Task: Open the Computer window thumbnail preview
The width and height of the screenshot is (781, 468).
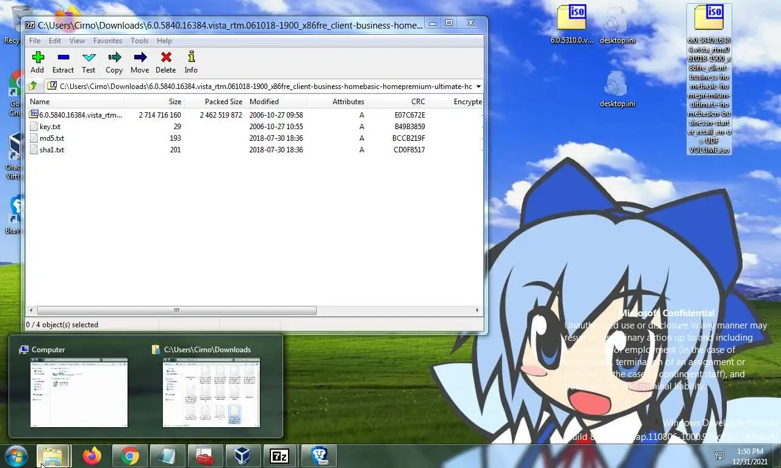Action: 79,392
